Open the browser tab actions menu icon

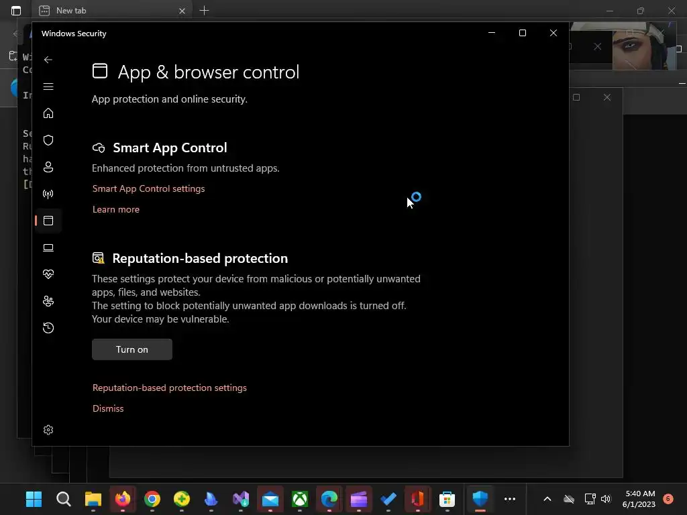16,11
